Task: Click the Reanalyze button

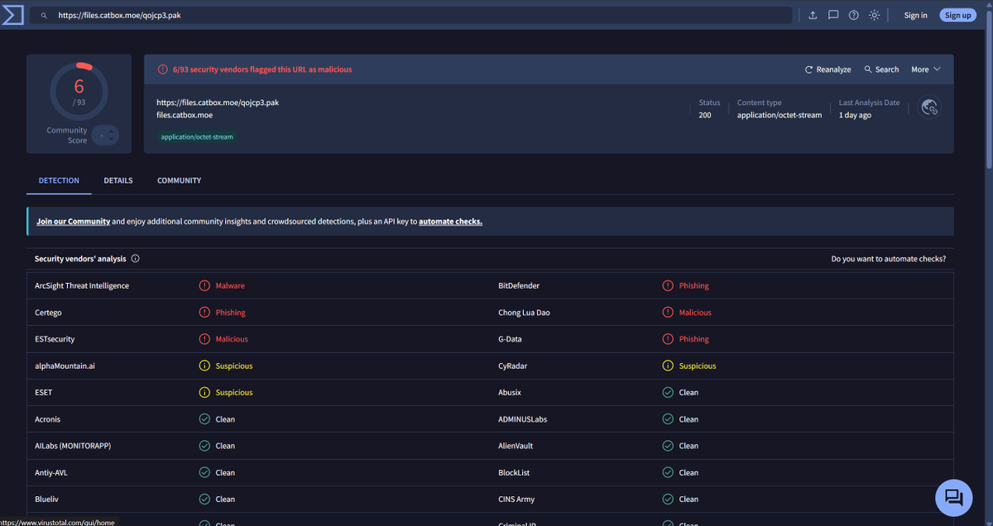Action: click(828, 69)
